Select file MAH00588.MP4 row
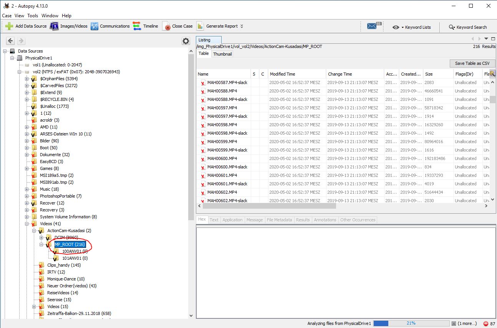 click(343, 91)
